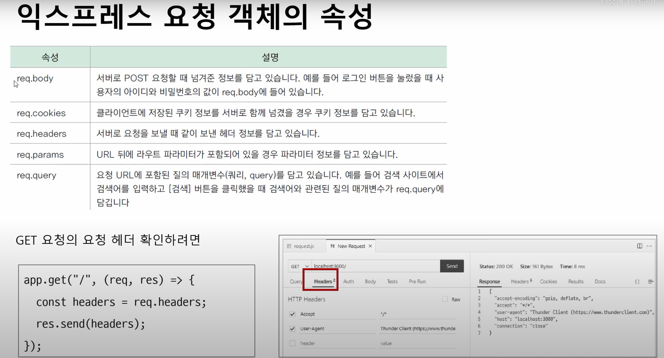Click the "connection": "close" response line
The height and width of the screenshot is (358, 664).
(x=521, y=326)
